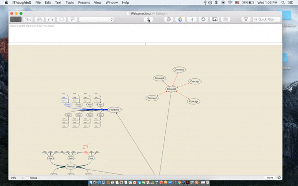Open the font style 'A' tool

coord(192,19)
